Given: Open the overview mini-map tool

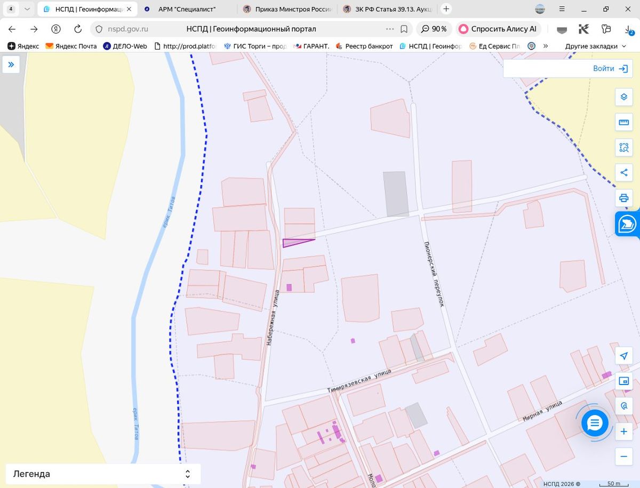Looking at the screenshot, I should click(623, 381).
